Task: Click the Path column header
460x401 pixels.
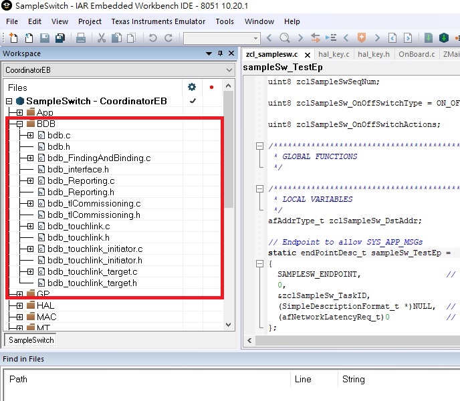Action: [x=18, y=379]
